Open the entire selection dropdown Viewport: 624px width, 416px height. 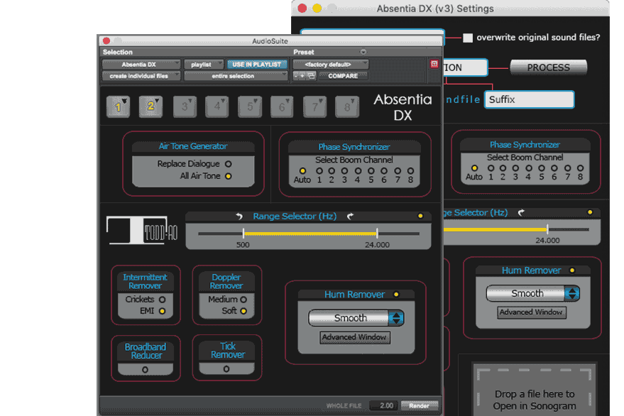click(x=236, y=76)
